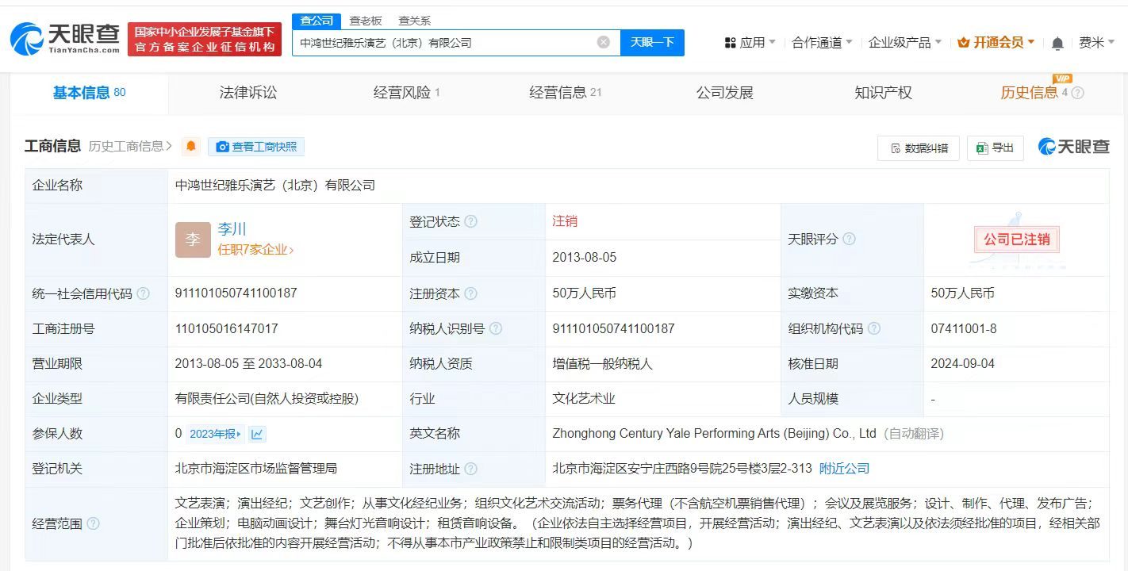Screen dimensions: 1128x571
Task: Clear the search box with the X icon
Action: coord(603,42)
